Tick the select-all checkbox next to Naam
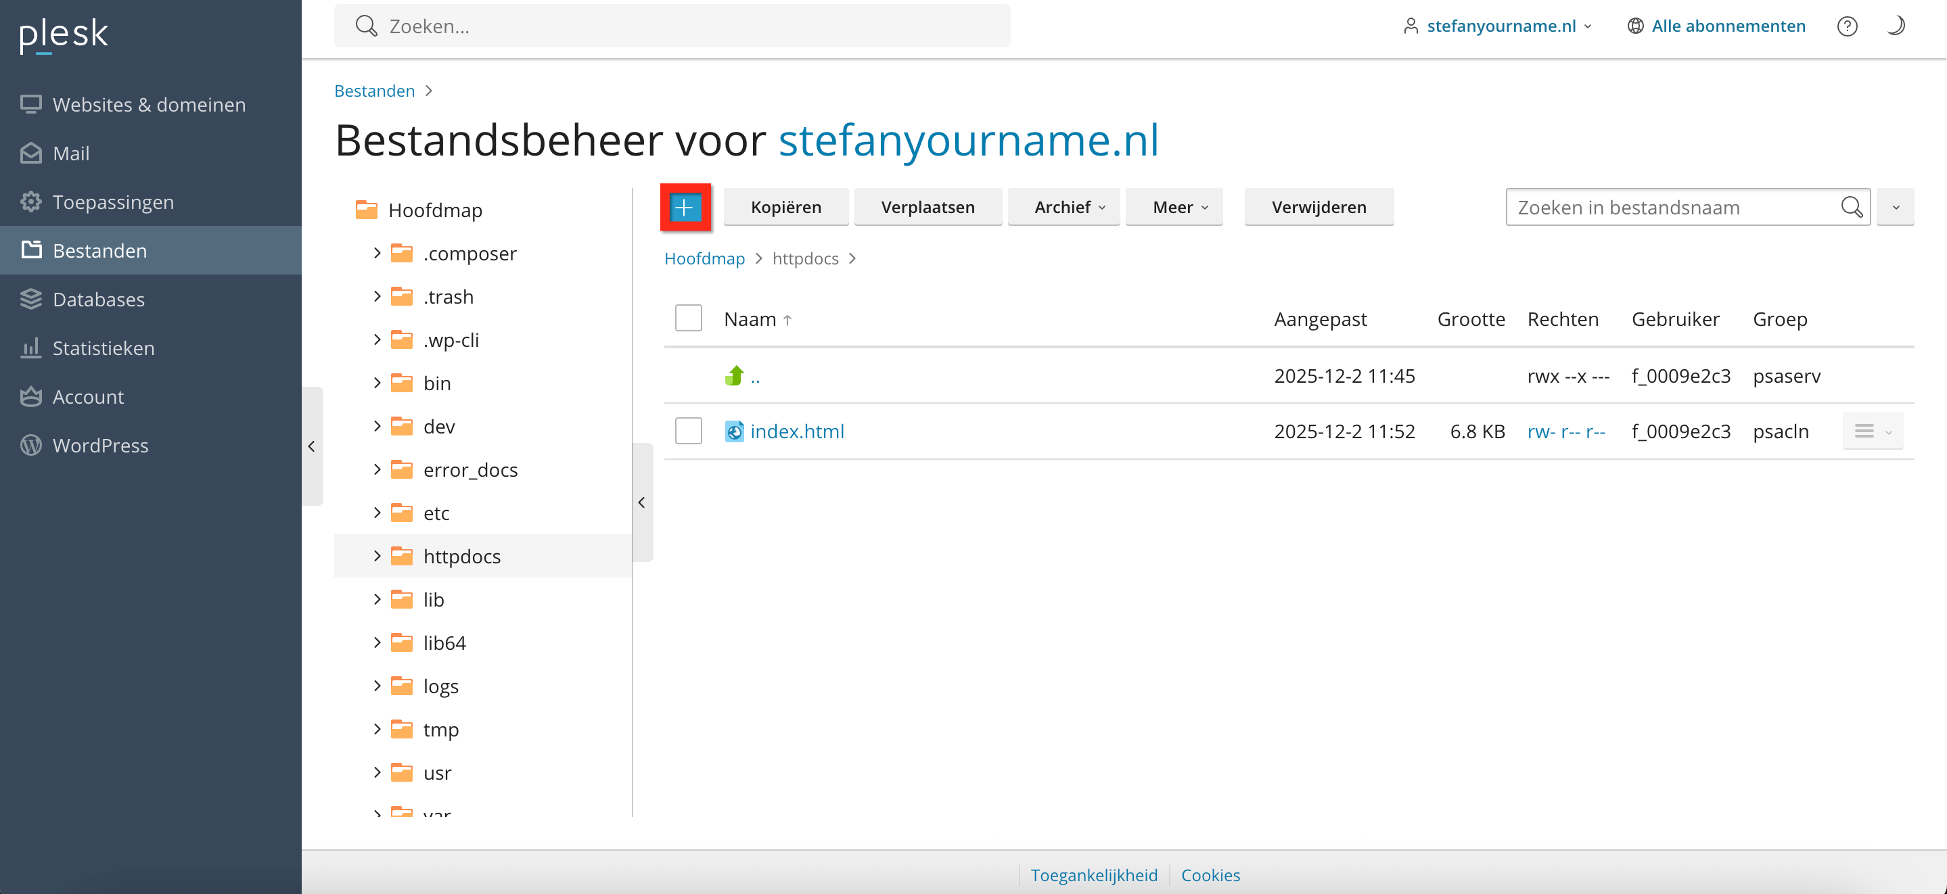 [x=688, y=319]
